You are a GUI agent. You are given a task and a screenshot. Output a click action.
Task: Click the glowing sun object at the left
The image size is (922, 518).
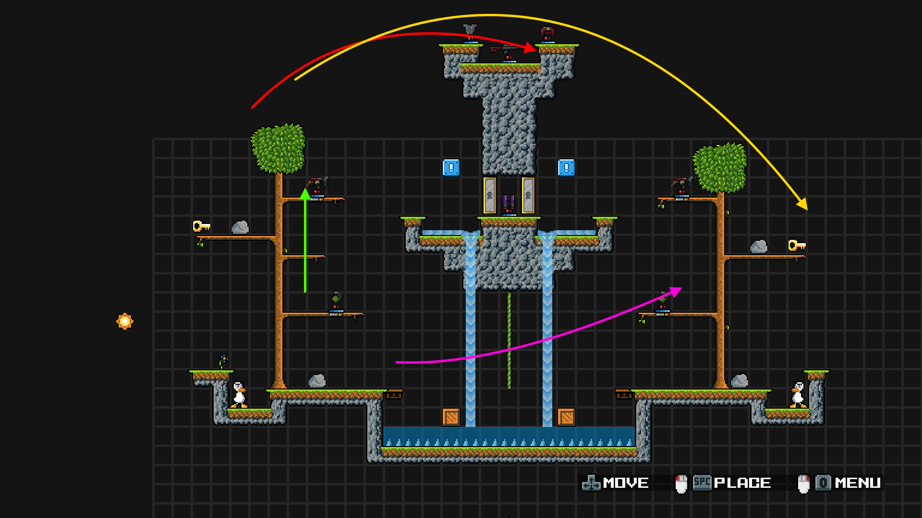(x=125, y=321)
